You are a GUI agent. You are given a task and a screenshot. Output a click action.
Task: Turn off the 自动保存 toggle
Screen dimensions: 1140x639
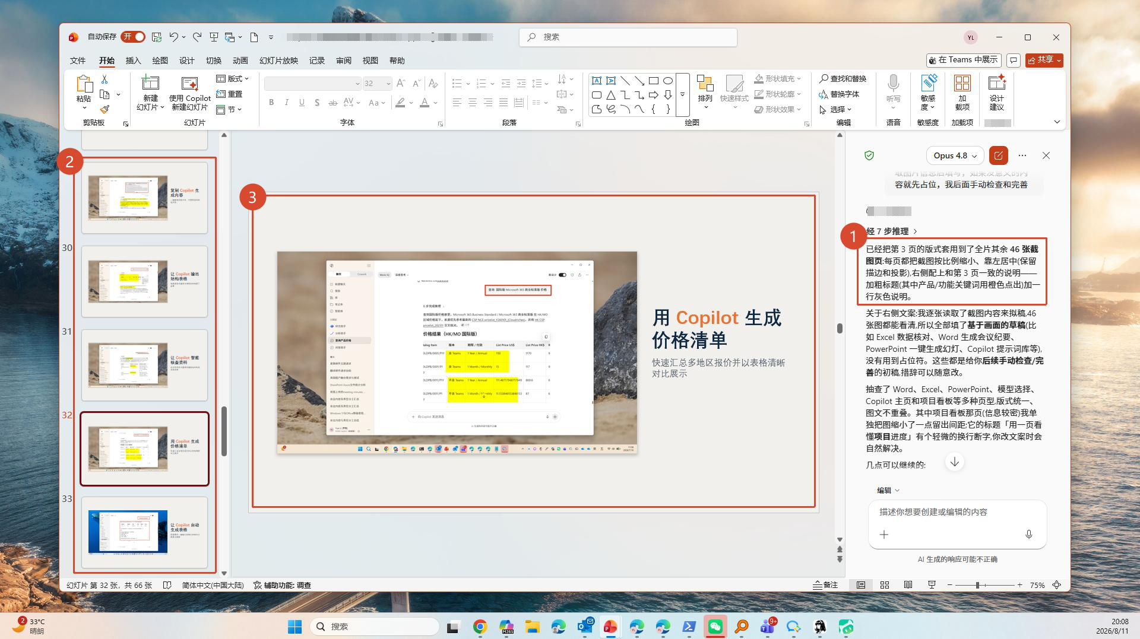133,37
